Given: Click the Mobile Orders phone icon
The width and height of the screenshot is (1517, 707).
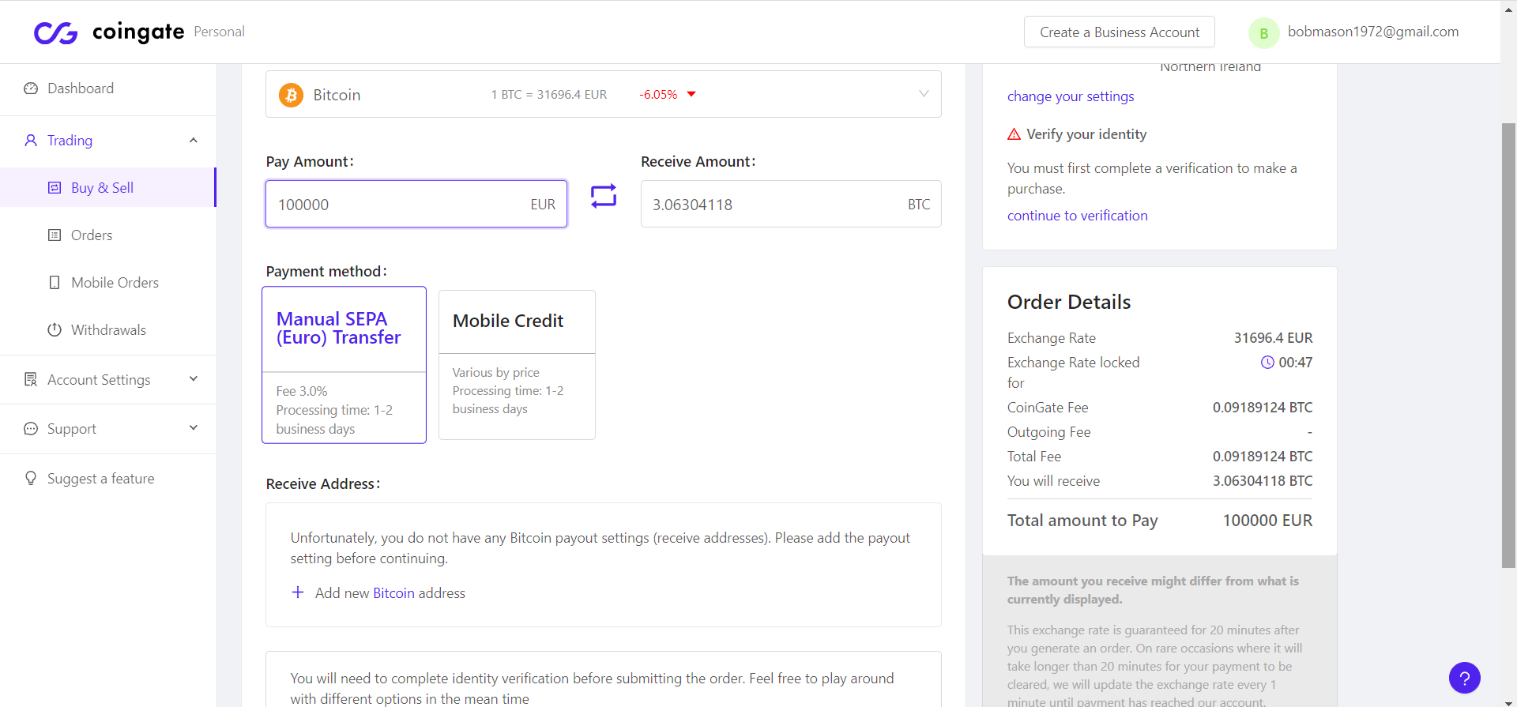Looking at the screenshot, I should coord(55,283).
